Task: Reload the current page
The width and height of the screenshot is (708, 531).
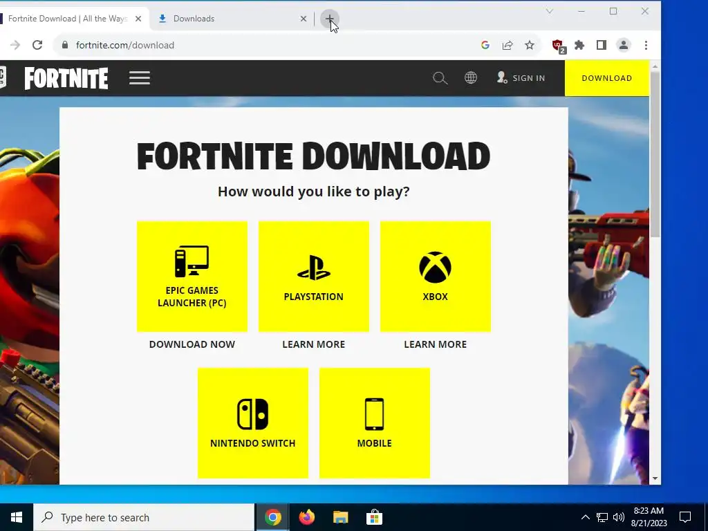Action: coord(37,45)
